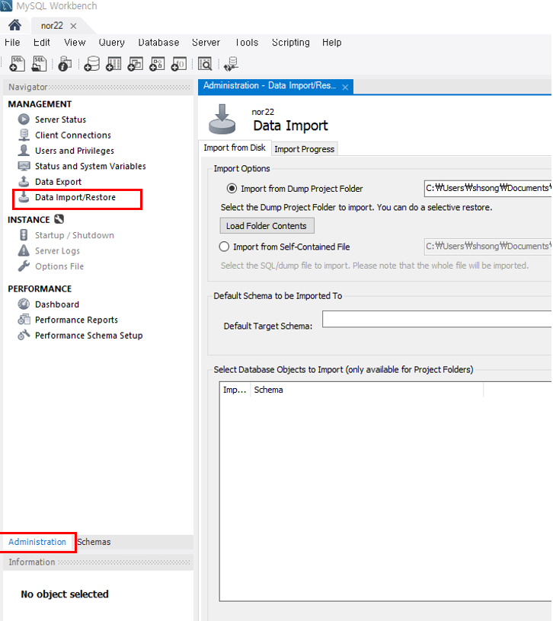The width and height of the screenshot is (553, 621).
Task: Switch to the Administration navigator tab
Action: [x=37, y=542]
